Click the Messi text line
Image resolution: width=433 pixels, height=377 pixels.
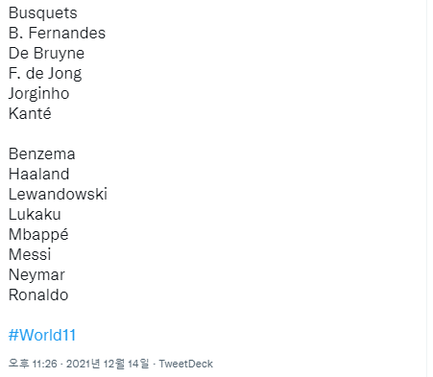tap(30, 254)
